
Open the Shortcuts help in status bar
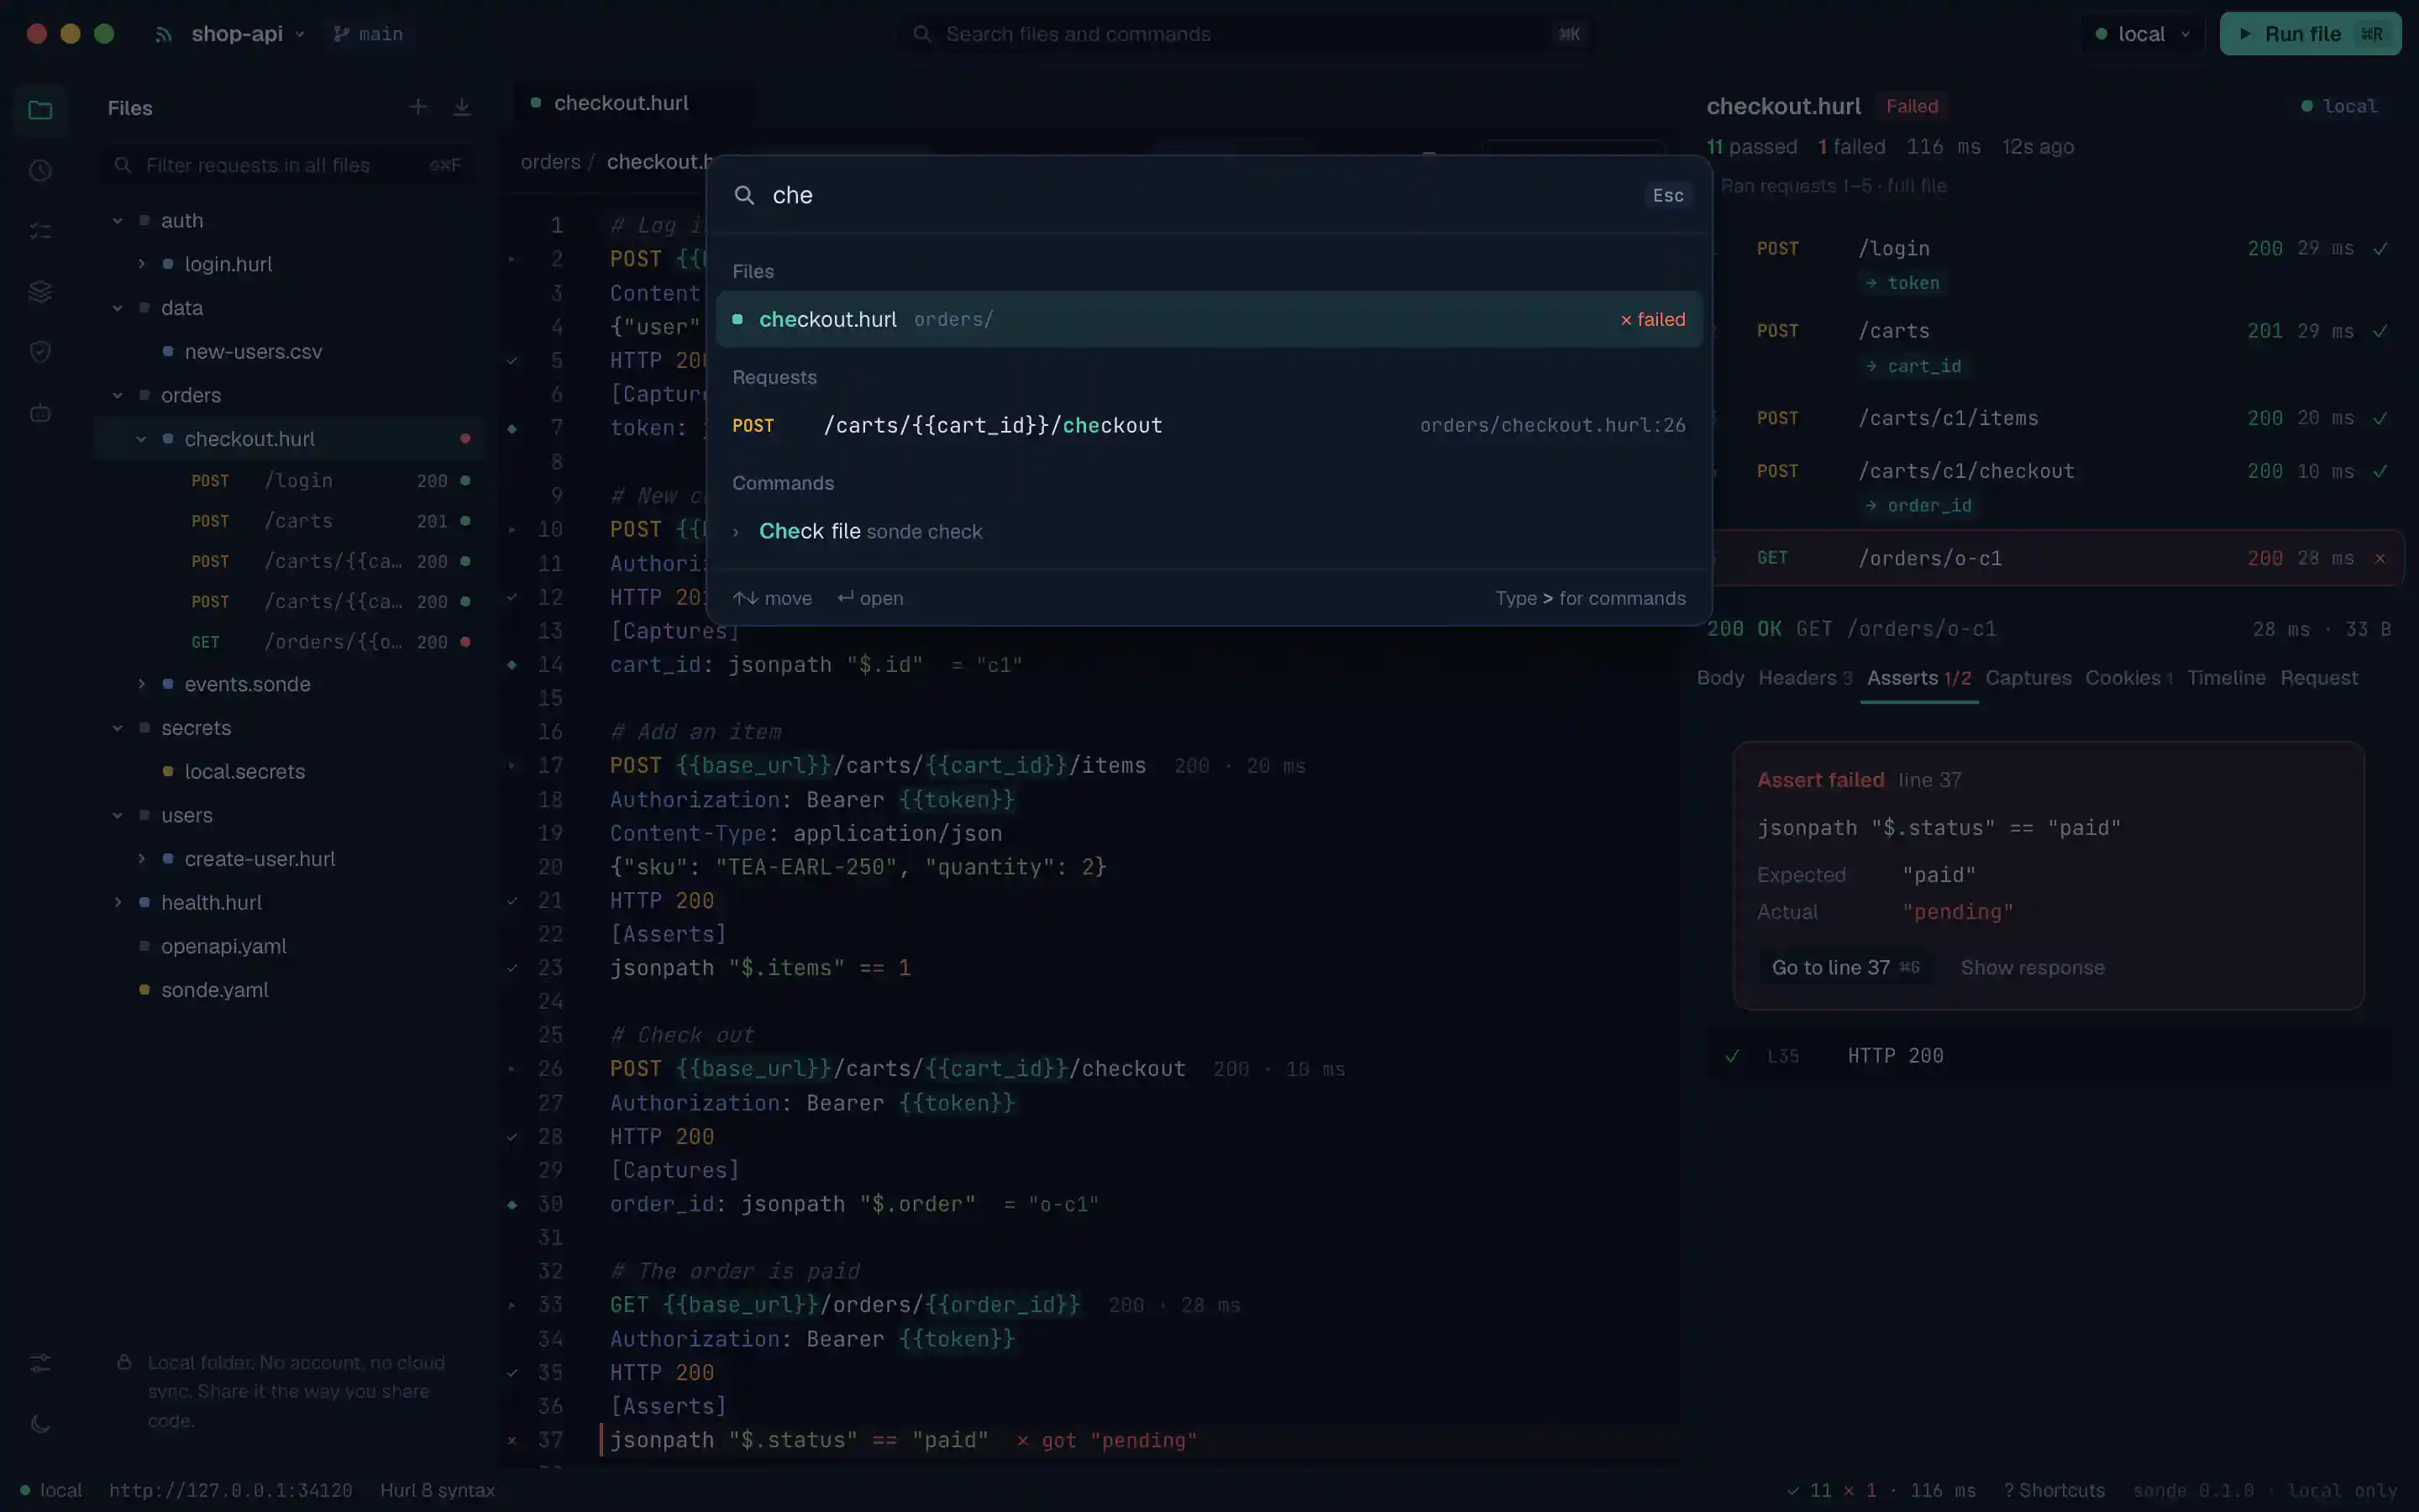pyautogui.click(x=2054, y=1490)
